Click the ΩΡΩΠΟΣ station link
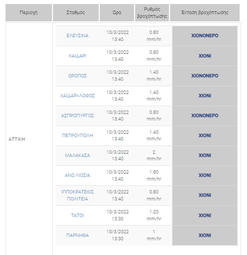This screenshot has height=255, width=247. [77, 76]
